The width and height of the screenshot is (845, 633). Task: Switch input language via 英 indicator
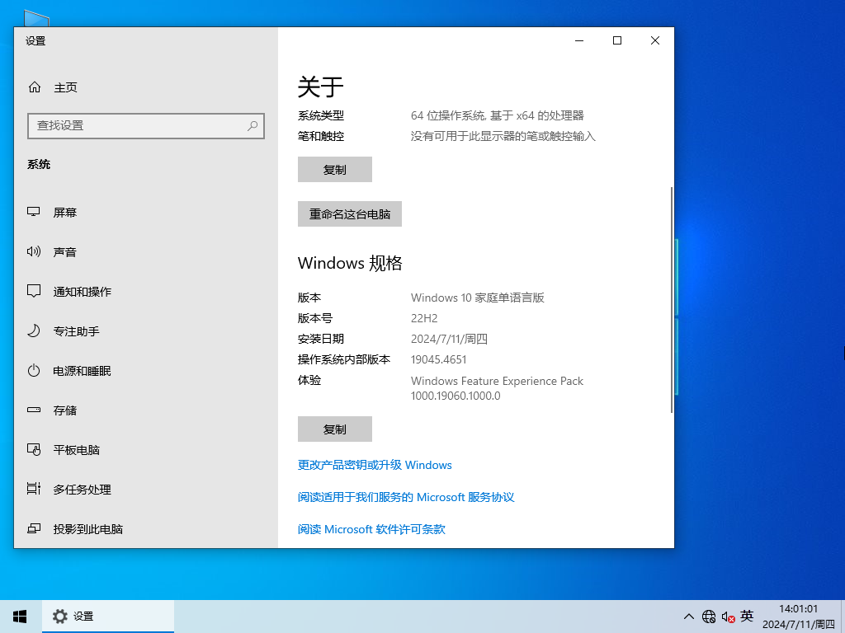(747, 616)
